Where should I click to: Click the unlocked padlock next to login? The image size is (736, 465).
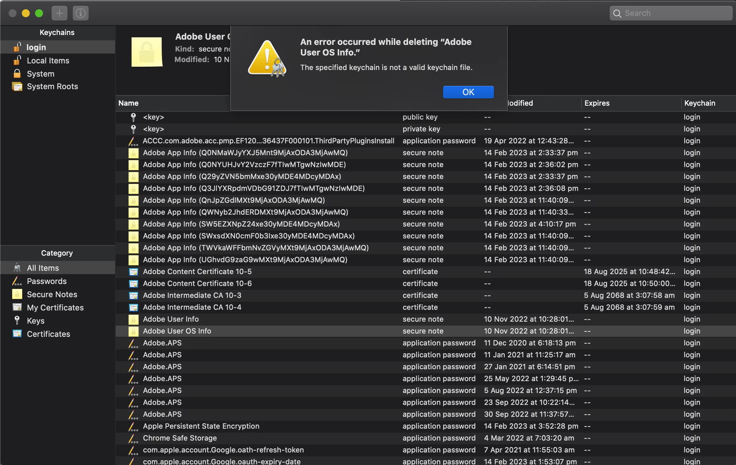(x=17, y=47)
